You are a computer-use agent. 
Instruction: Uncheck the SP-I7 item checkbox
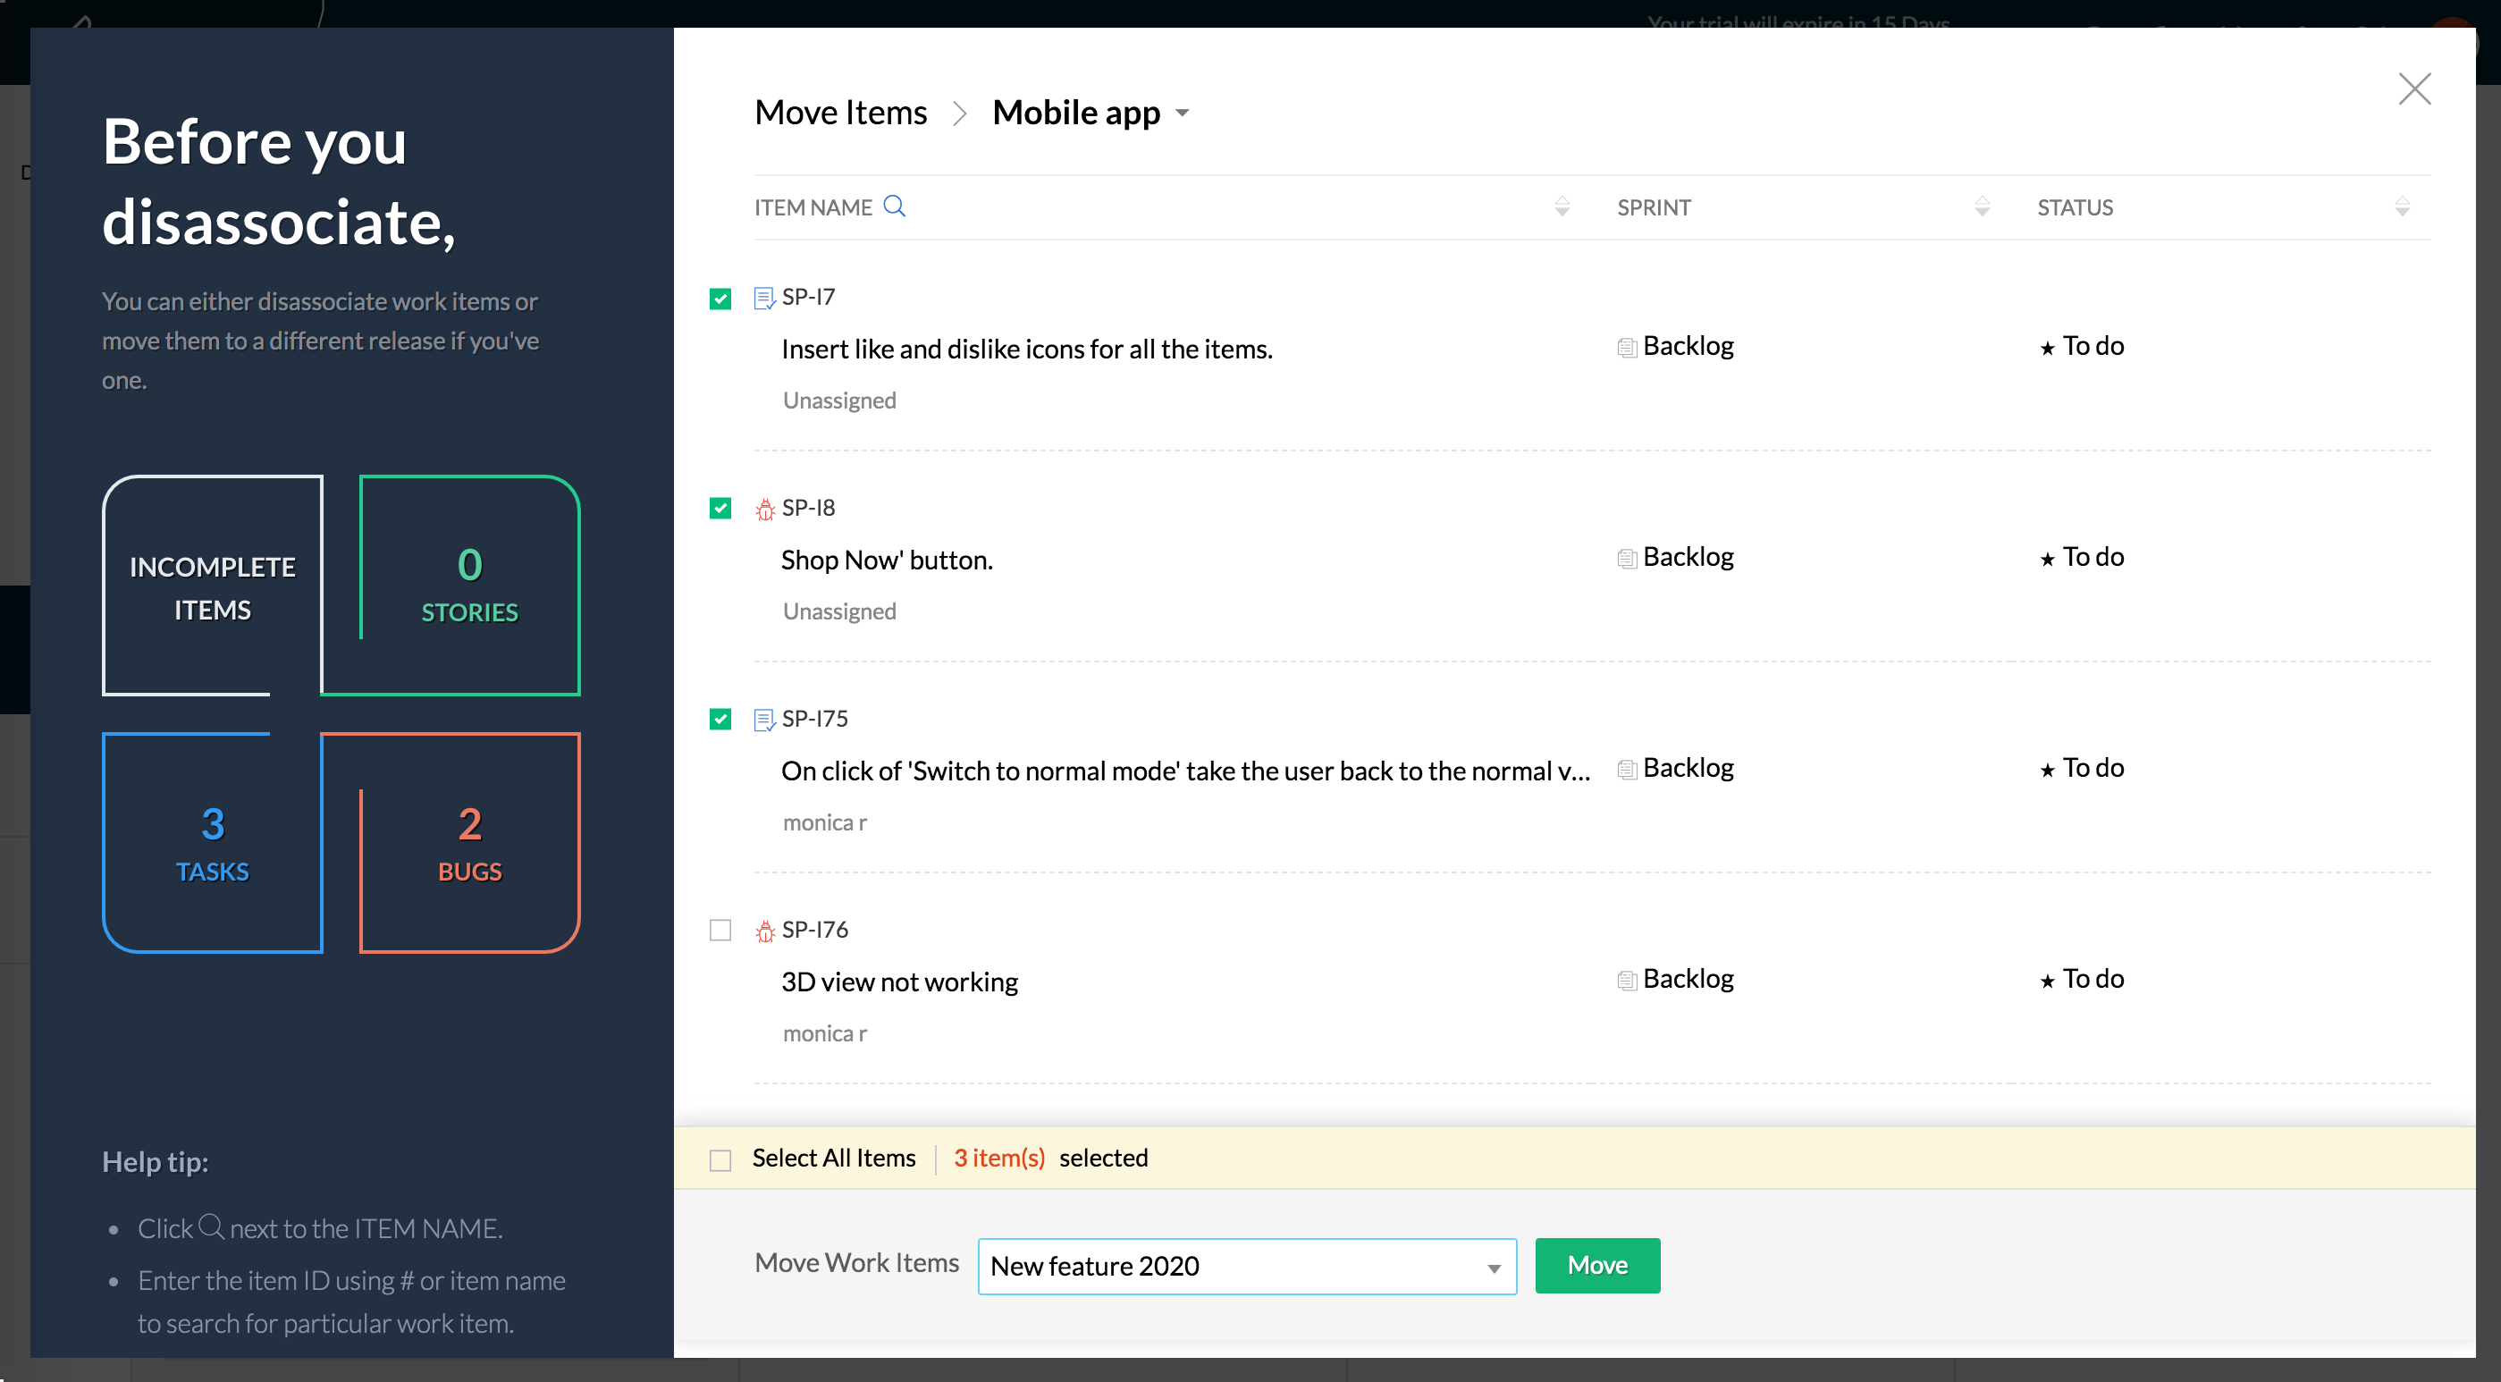click(x=720, y=299)
